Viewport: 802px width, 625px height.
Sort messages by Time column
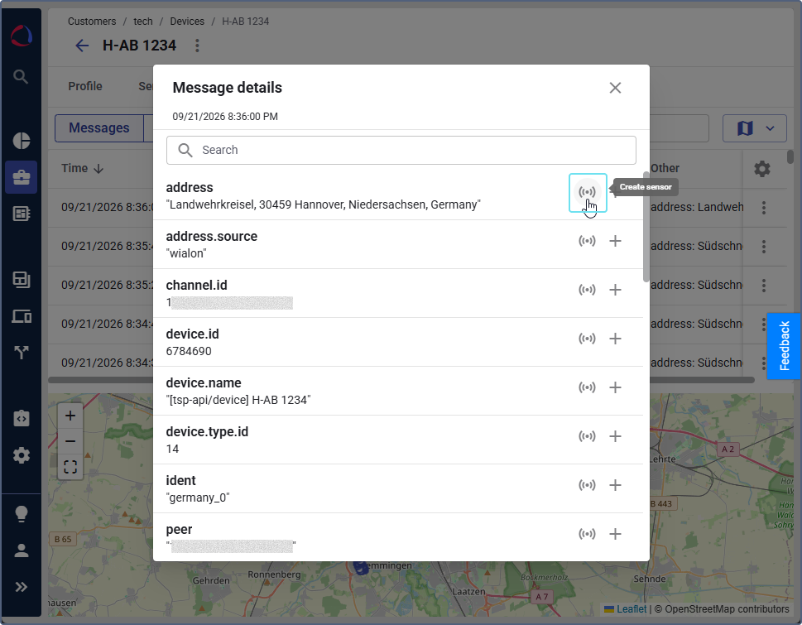(82, 168)
